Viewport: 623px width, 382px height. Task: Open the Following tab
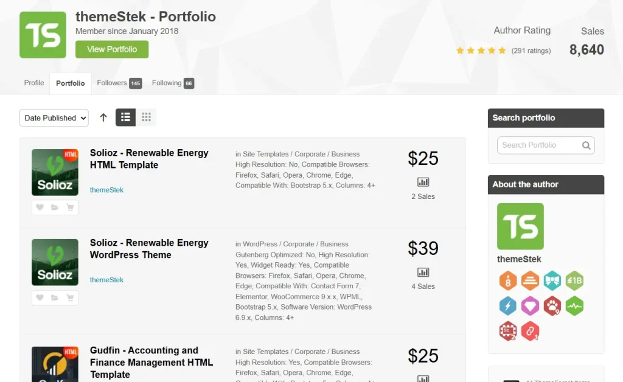(x=173, y=83)
